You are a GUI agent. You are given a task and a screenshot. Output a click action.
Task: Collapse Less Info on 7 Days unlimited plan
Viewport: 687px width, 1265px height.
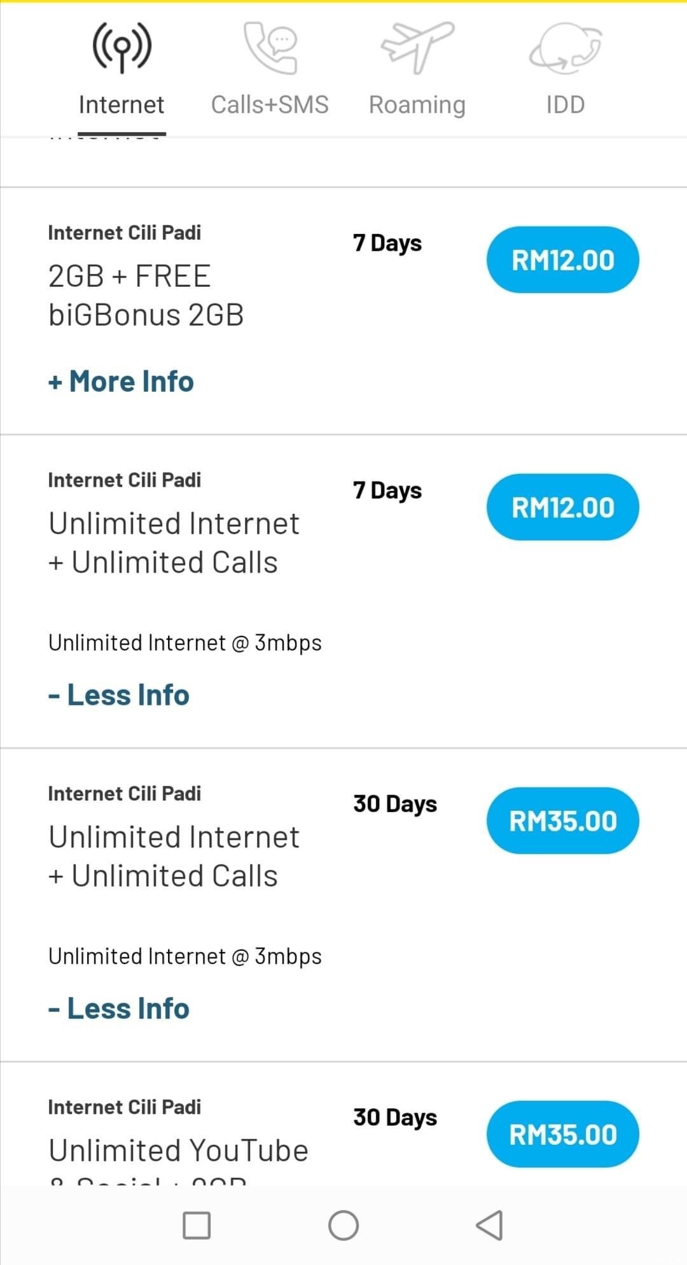(x=119, y=695)
